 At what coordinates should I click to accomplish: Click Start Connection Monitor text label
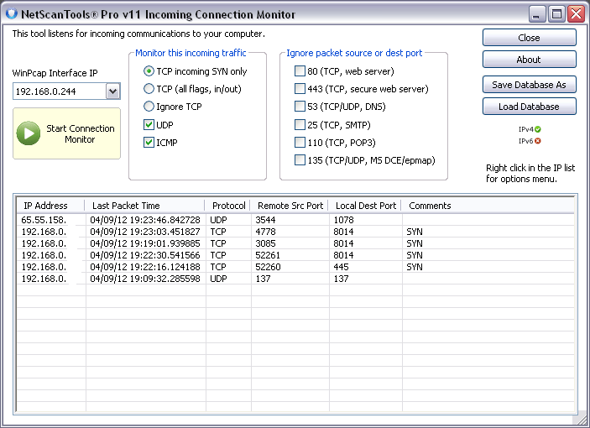pyautogui.click(x=80, y=134)
